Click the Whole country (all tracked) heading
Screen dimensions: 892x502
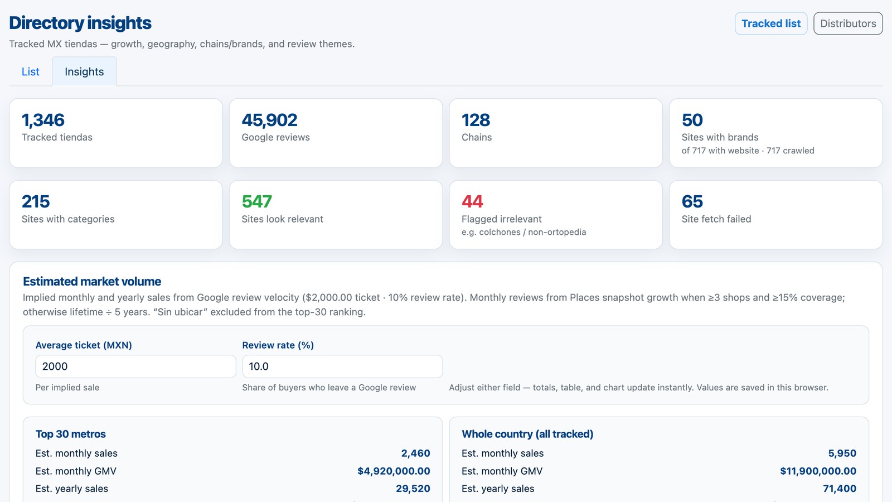point(527,434)
